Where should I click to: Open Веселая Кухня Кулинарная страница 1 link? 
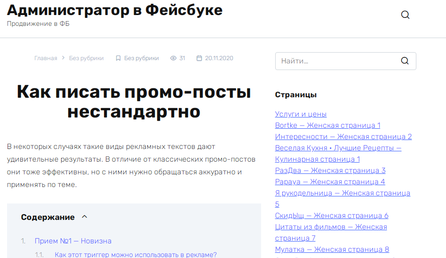(x=338, y=153)
